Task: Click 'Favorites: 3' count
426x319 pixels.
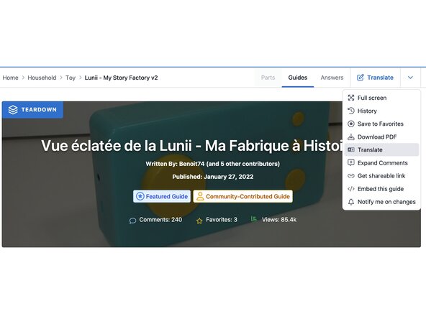Action: (x=222, y=220)
